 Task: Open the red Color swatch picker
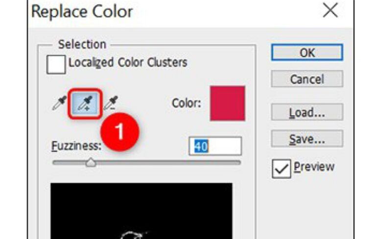point(227,103)
